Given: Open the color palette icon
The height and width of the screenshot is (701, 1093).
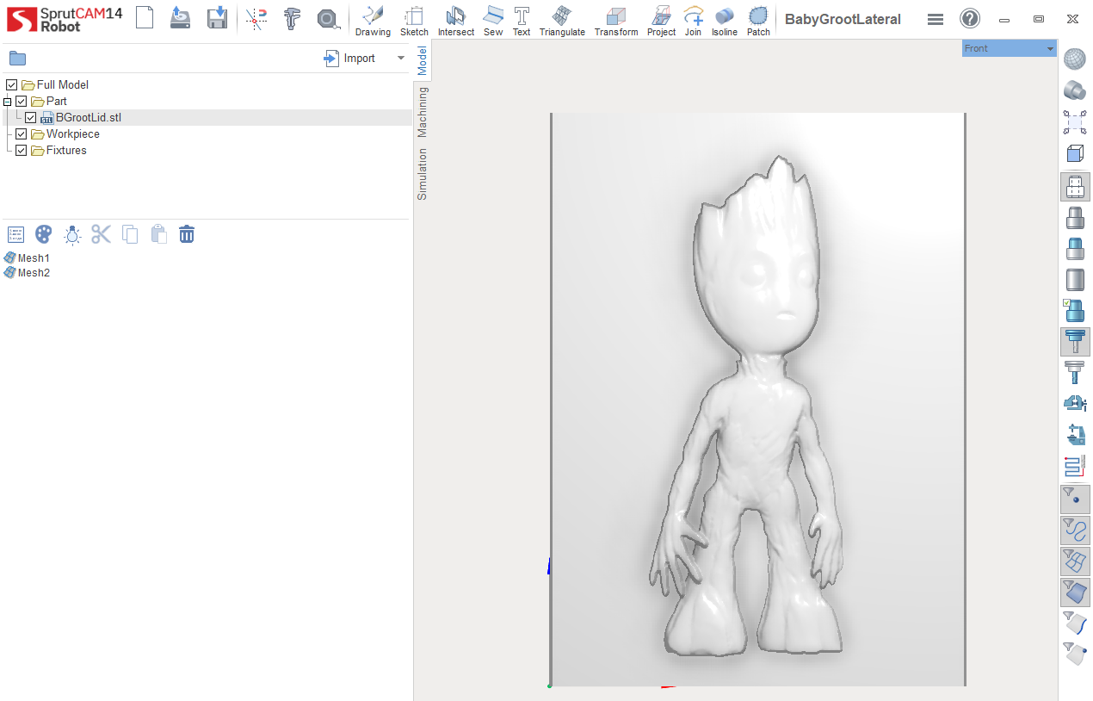Looking at the screenshot, I should pyautogui.click(x=44, y=234).
